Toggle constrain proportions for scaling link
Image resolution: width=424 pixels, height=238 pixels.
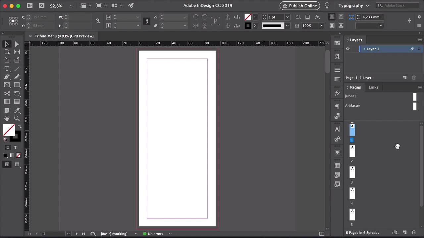coord(146,21)
